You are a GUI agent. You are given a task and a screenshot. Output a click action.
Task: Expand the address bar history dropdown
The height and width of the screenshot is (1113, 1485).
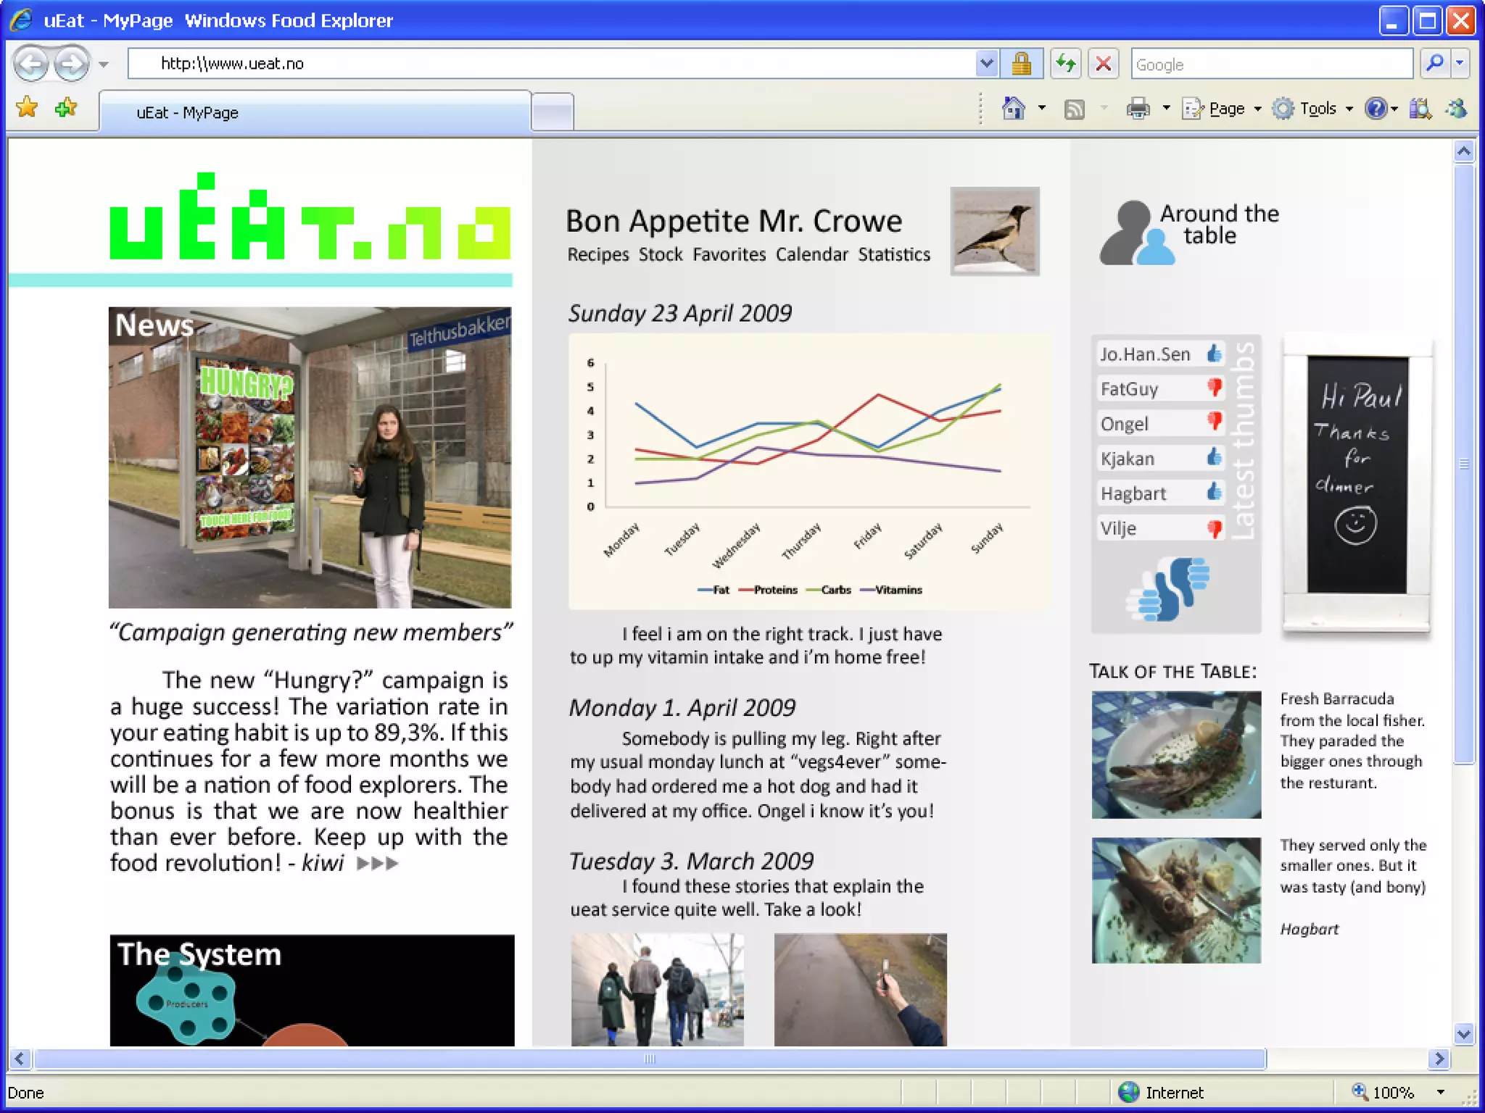coord(986,64)
